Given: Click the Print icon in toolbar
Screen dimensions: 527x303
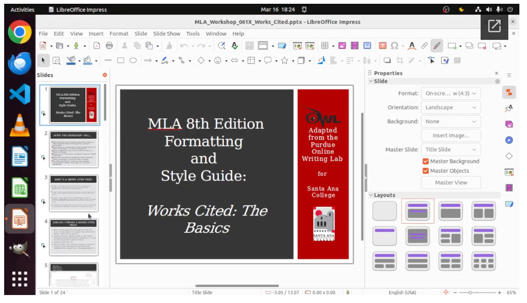Looking at the screenshot, I should (x=109, y=46).
